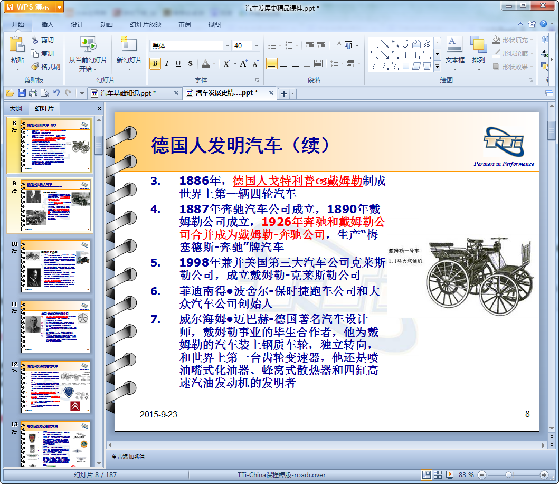Click text direction icon
The height and width of the screenshot is (484, 559).
(337, 45)
